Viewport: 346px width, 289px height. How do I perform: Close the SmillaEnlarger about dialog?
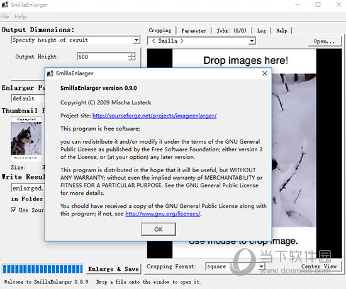(x=265, y=74)
